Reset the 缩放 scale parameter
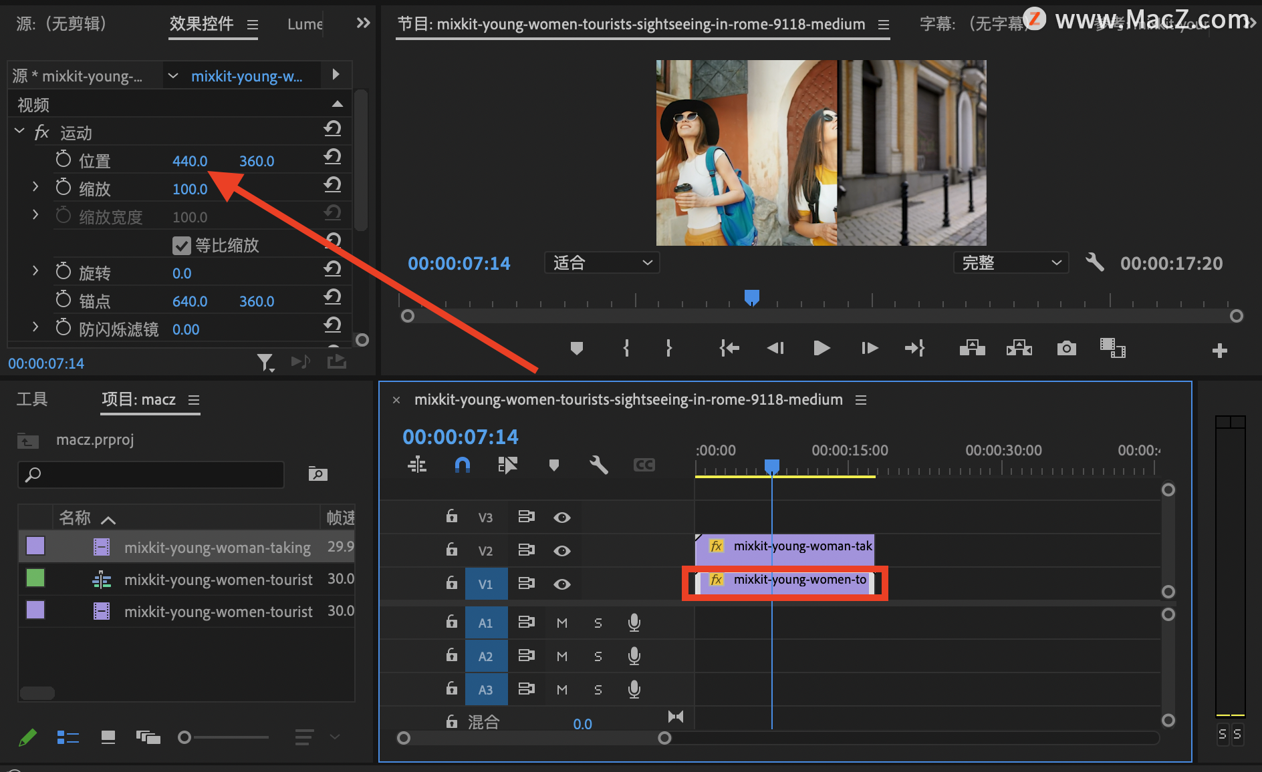1262x772 pixels. pyautogui.click(x=333, y=185)
